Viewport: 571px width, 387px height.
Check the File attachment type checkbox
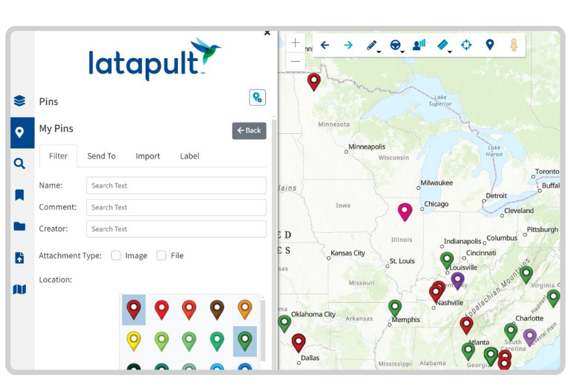(x=161, y=256)
